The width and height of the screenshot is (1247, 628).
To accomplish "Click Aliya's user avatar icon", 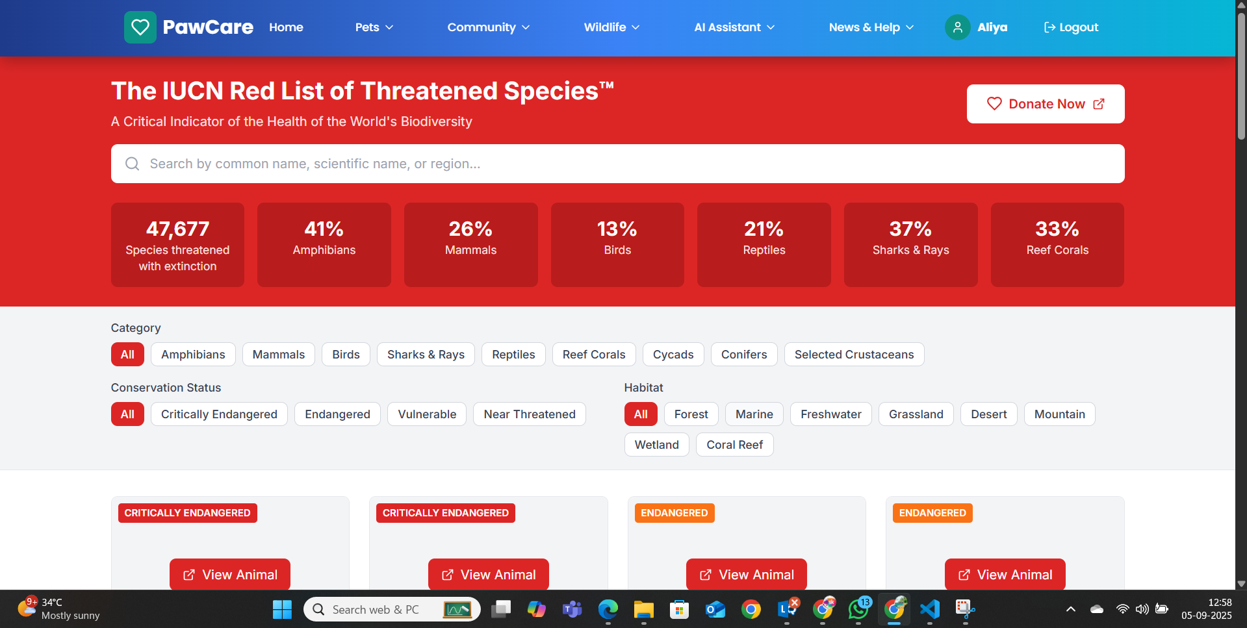I will click(957, 27).
